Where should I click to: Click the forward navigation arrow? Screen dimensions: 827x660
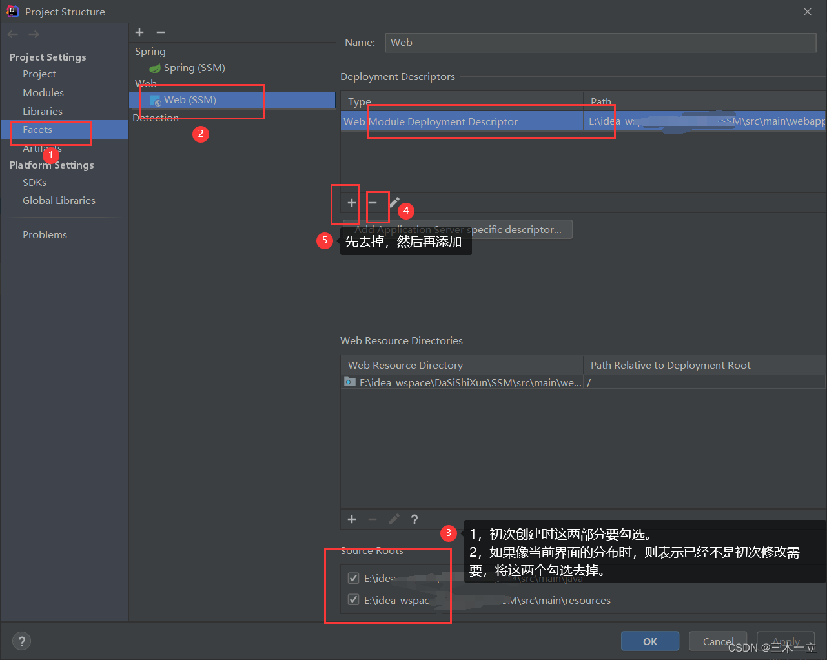point(34,34)
